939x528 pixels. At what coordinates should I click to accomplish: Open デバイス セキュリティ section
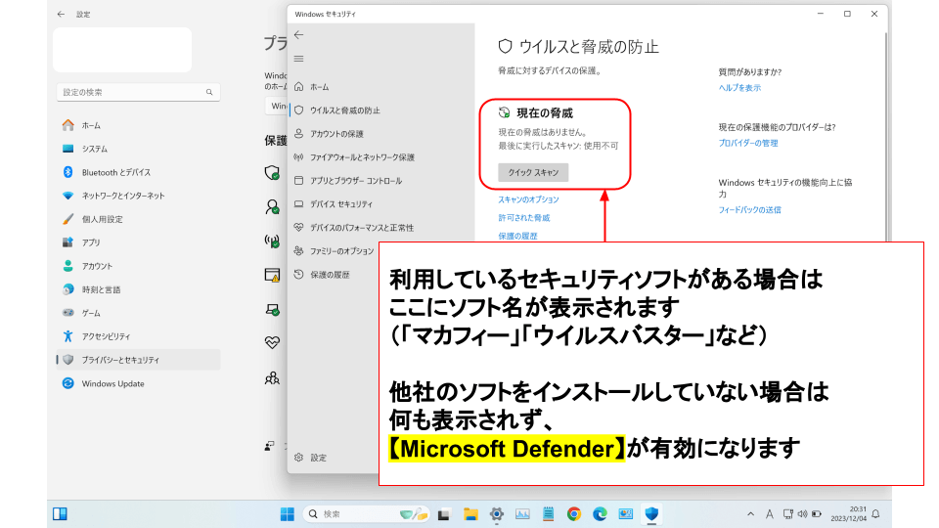340,204
